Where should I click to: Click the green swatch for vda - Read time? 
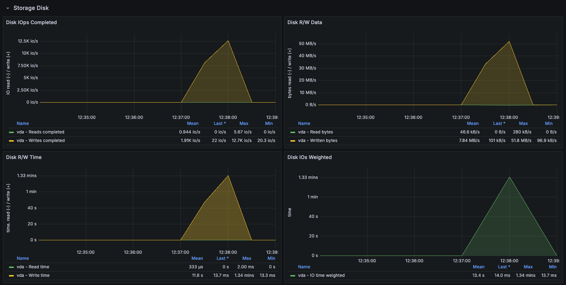11,267
